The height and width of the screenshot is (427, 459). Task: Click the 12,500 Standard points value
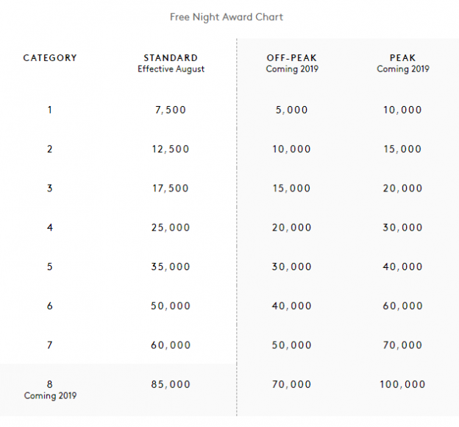(171, 149)
